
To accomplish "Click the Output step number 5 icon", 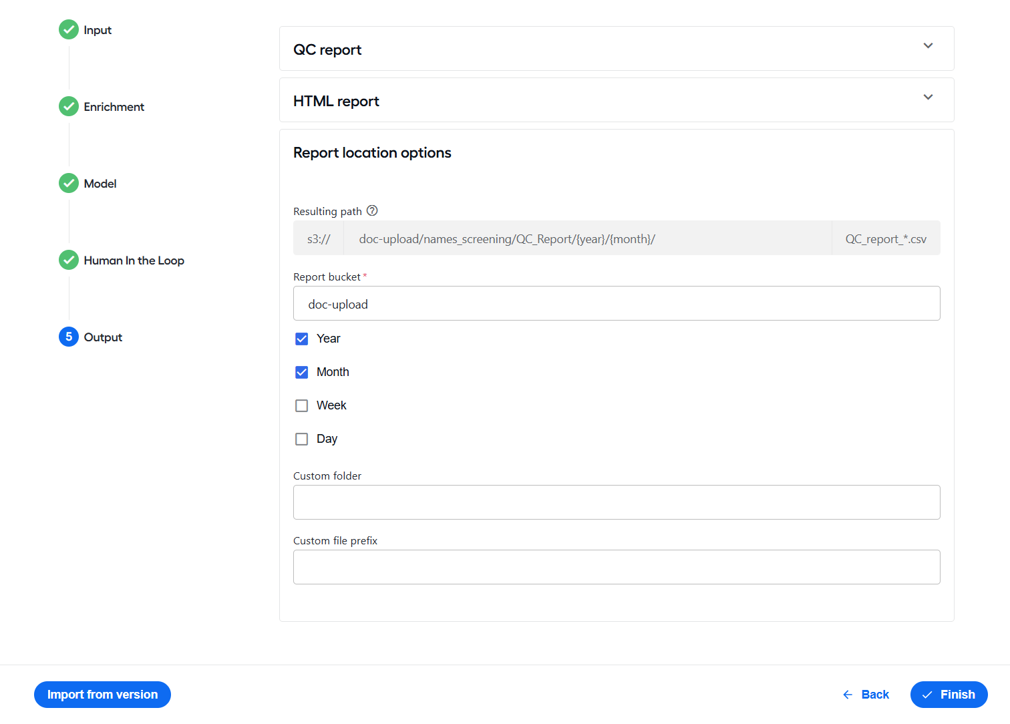I will tap(69, 337).
